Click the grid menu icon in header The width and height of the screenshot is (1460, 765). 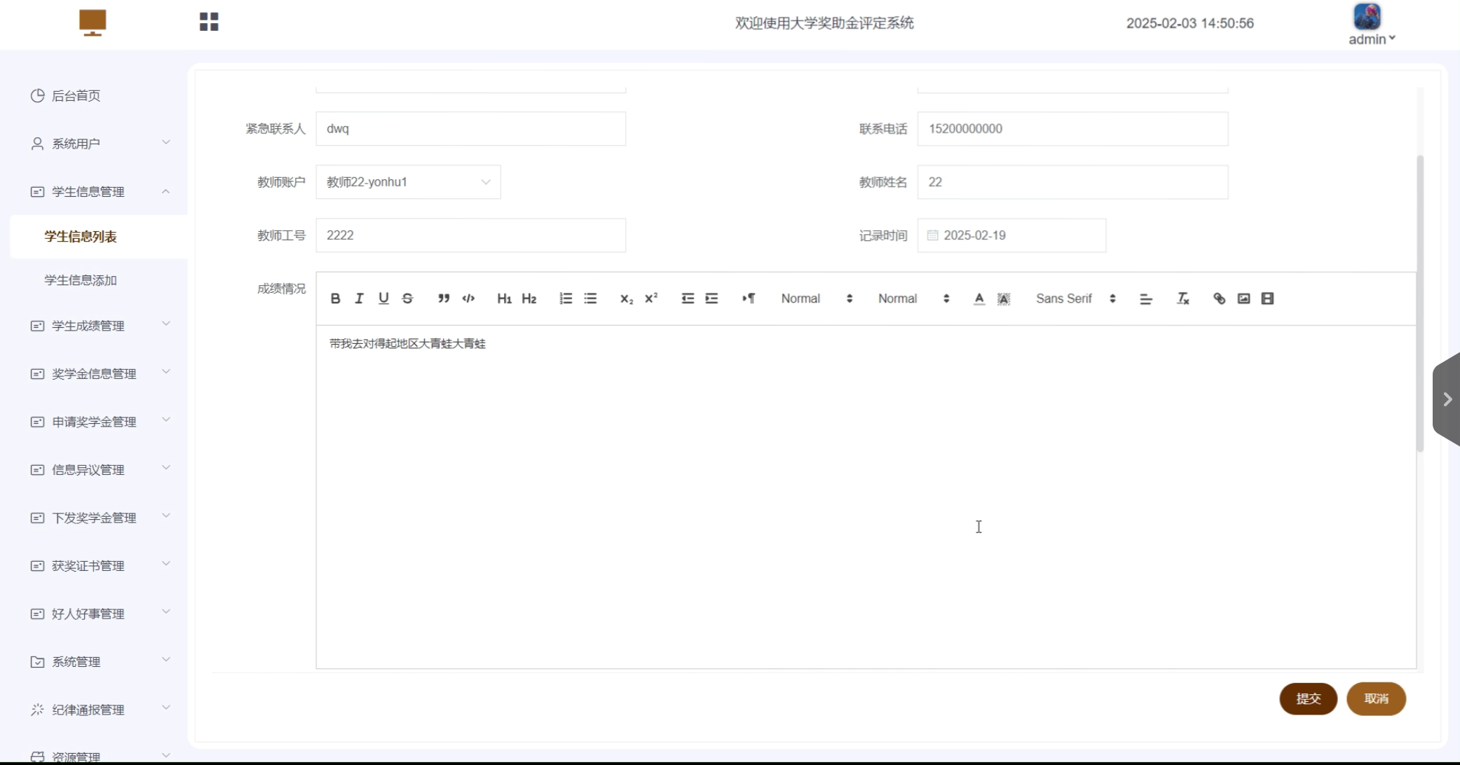click(209, 22)
